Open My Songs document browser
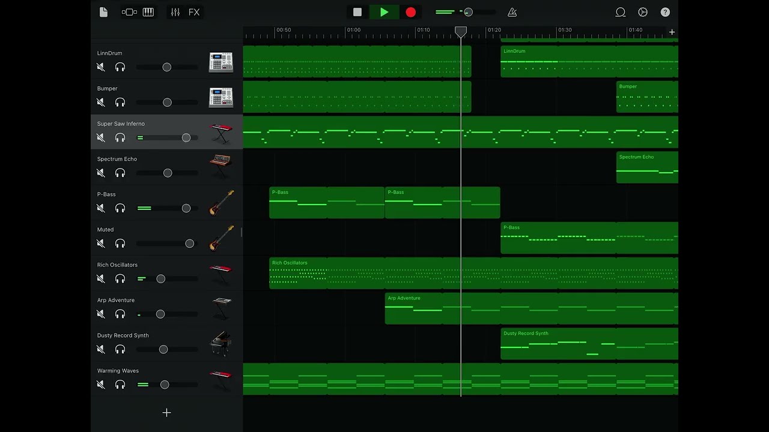The height and width of the screenshot is (432, 769). tap(103, 12)
